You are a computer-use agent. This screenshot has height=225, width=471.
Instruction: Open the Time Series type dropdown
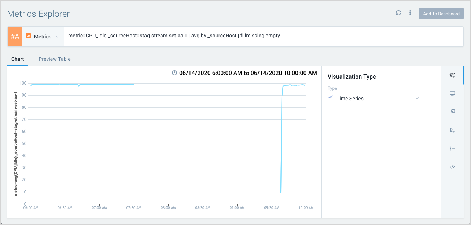(x=373, y=99)
